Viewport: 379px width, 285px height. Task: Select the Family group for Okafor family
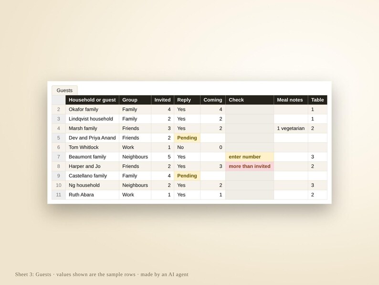click(135, 110)
